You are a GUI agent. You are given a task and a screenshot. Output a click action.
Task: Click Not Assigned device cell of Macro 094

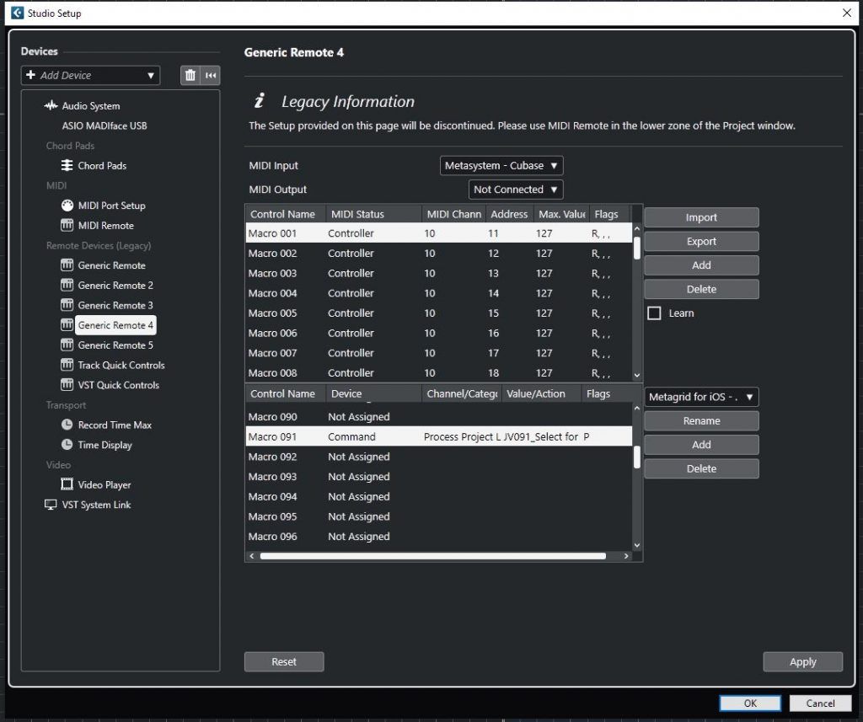(x=359, y=496)
